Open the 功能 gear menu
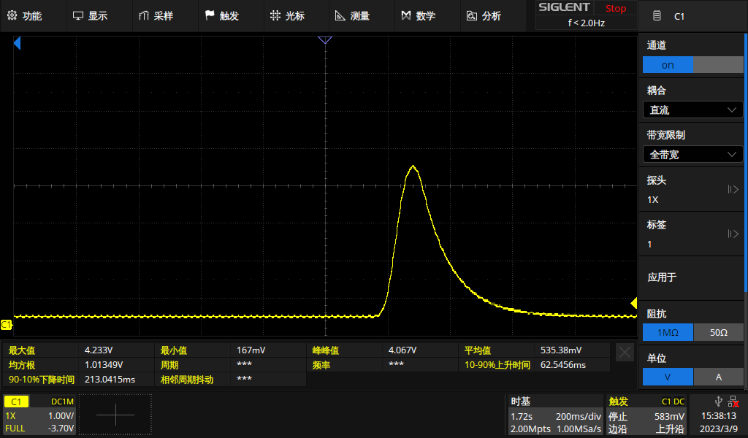The width and height of the screenshot is (748, 438). (x=25, y=15)
